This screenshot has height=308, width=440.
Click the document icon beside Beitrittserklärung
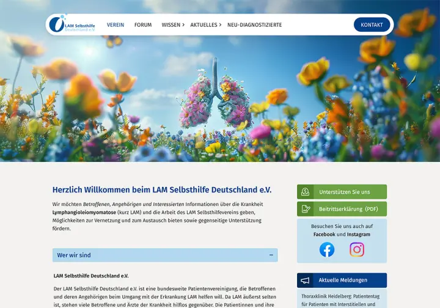point(306,209)
